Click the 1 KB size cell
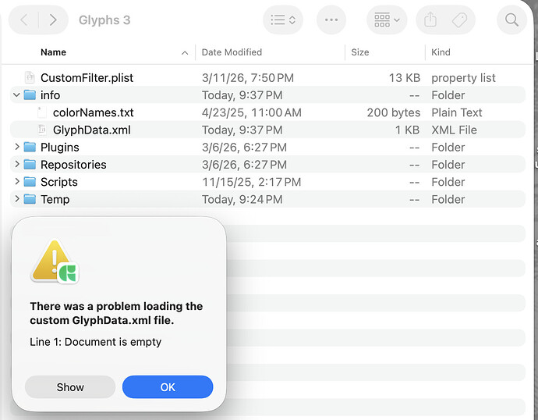The width and height of the screenshot is (538, 420). click(x=407, y=130)
